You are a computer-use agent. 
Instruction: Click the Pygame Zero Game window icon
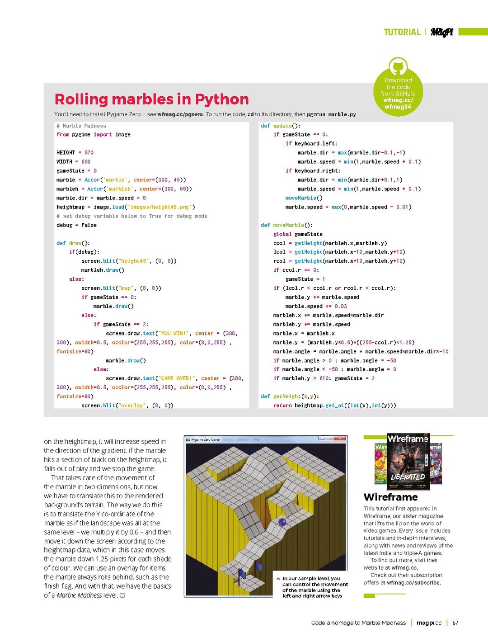(188, 439)
